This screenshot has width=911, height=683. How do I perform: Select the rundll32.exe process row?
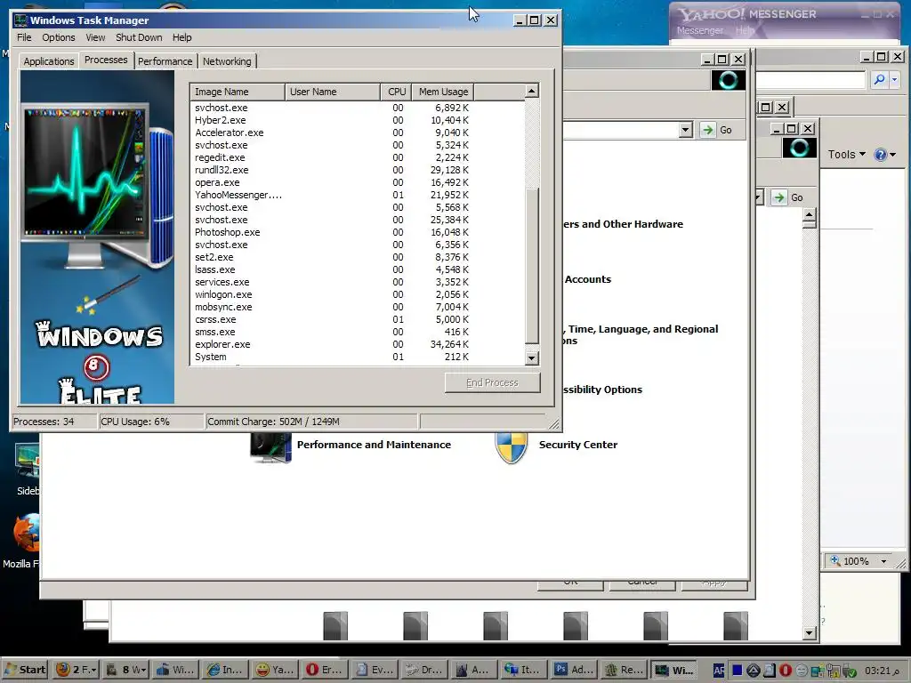(358, 170)
